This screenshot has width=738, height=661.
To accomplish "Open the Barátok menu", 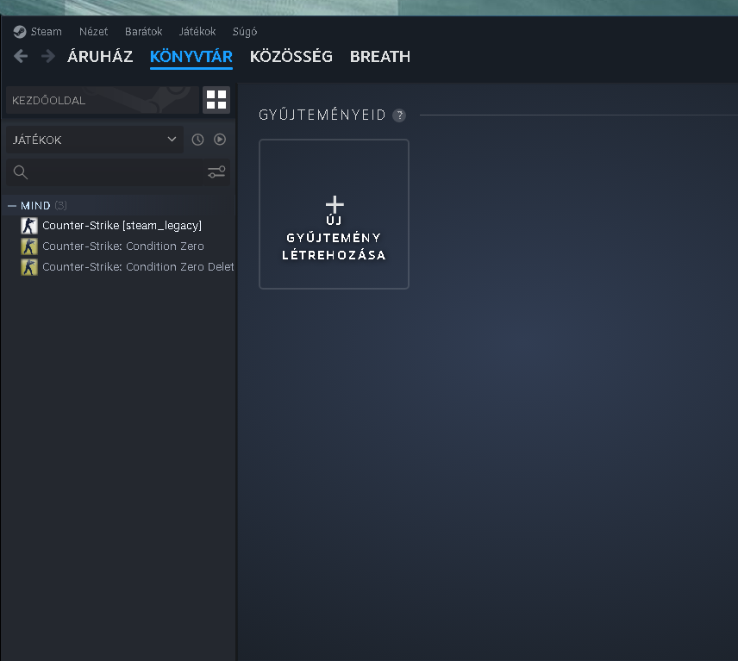I will (x=143, y=32).
